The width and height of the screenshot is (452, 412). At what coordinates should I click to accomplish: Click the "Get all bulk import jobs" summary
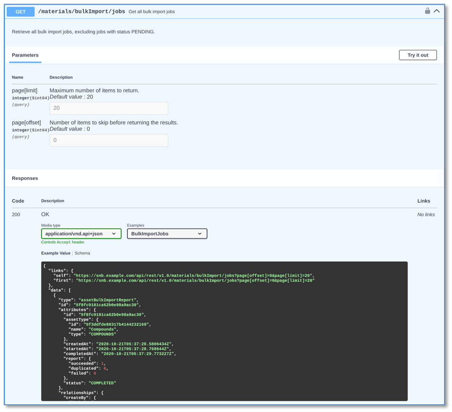click(x=152, y=12)
